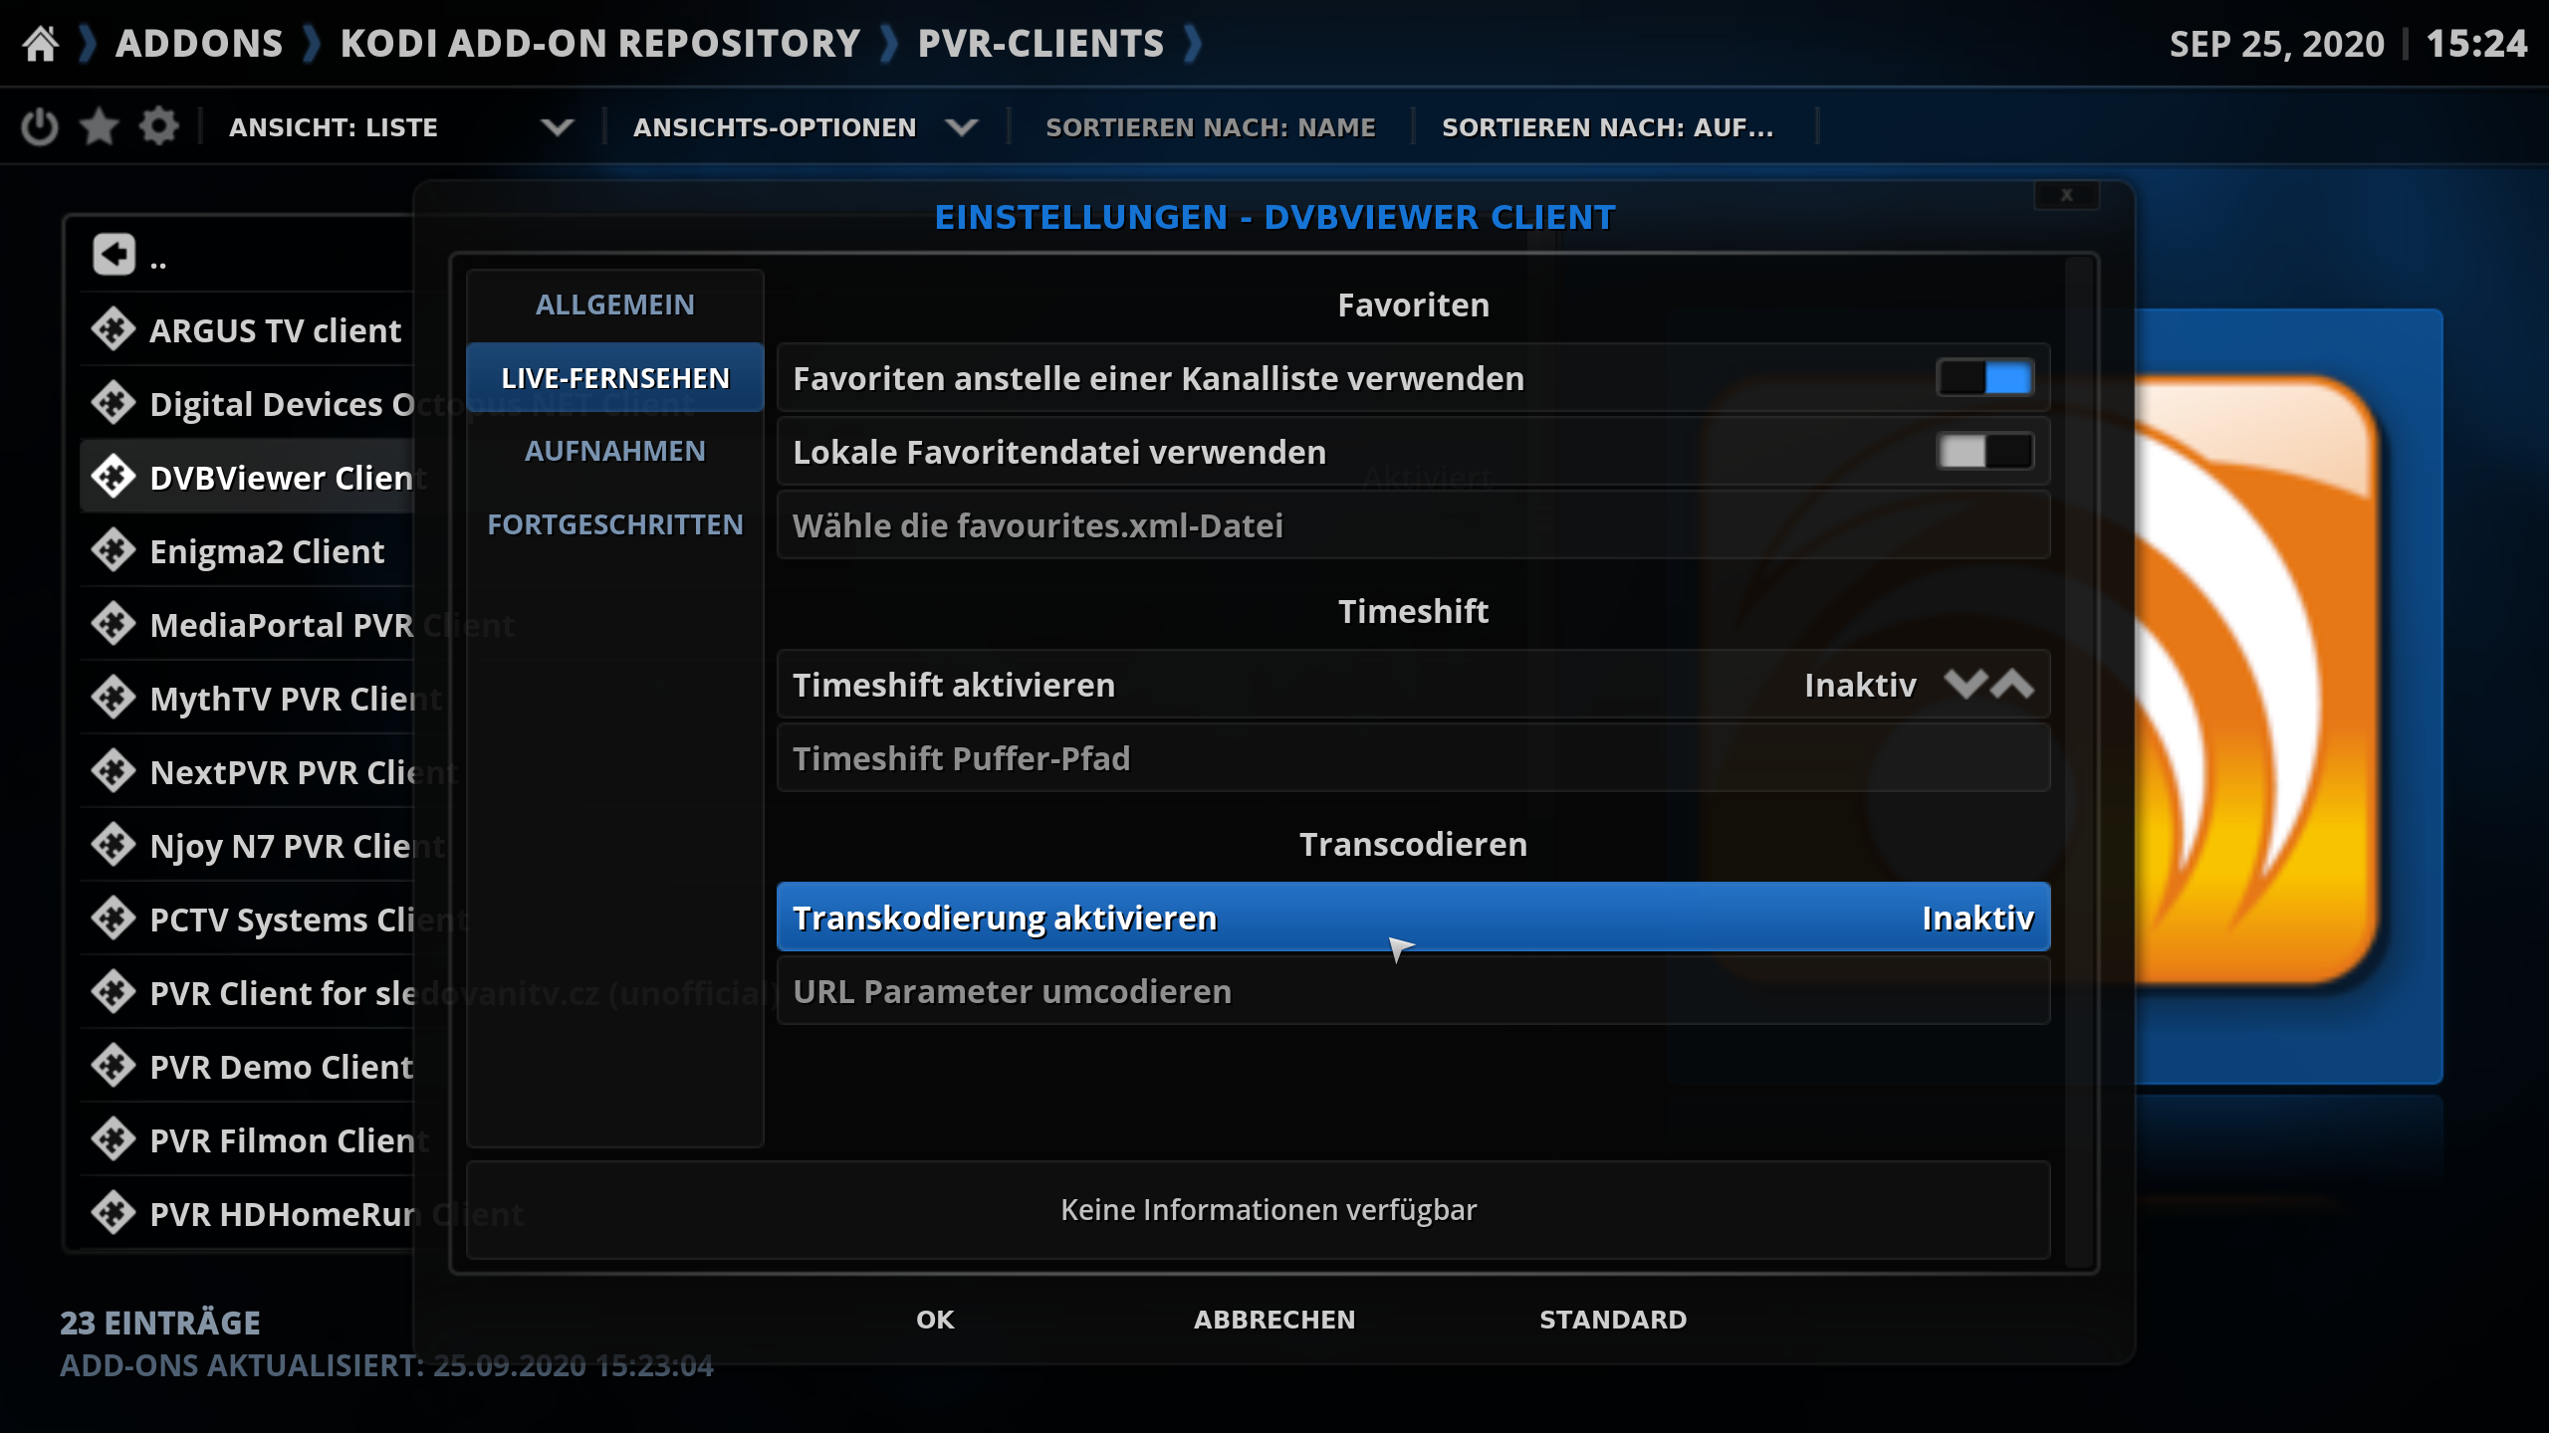Click the 'Timeshift aktivieren' setting label
This screenshot has width=2549, height=1433.
pos(954,685)
